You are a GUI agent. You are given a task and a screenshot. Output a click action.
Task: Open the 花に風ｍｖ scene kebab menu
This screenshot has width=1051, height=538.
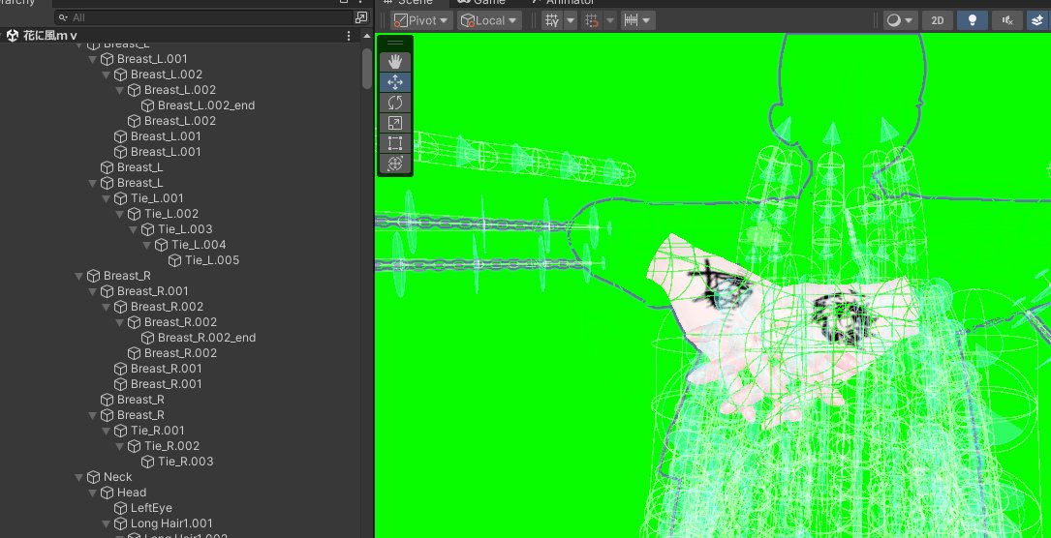coord(349,36)
